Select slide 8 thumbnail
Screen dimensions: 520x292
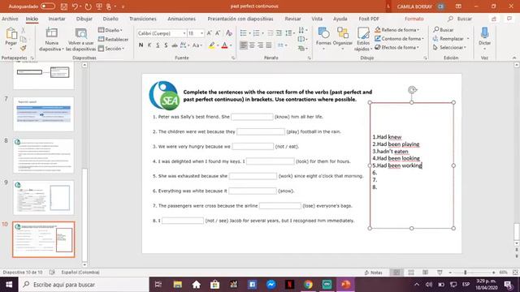pyautogui.click(x=43, y=156)
